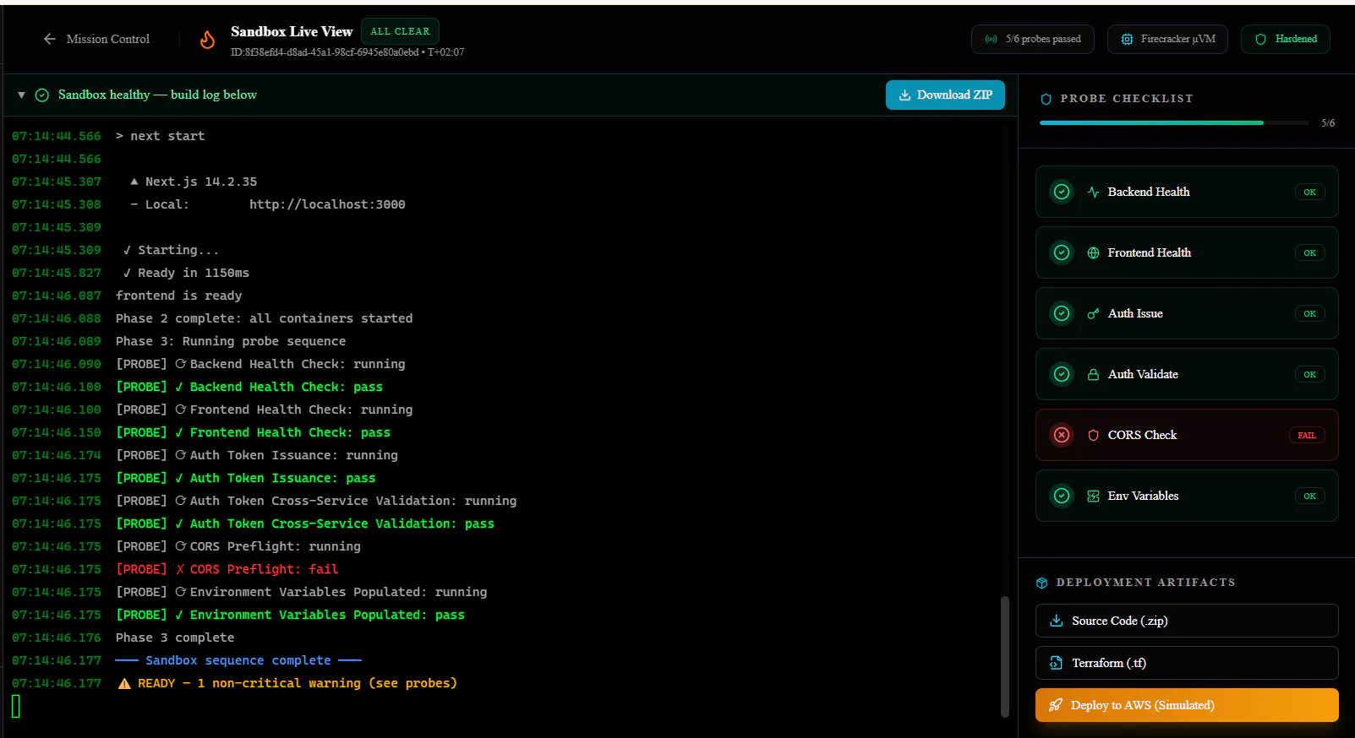Click the http://localhost:3000 URL in log
The image size is (1355, 738).
[x=327, y=204]
